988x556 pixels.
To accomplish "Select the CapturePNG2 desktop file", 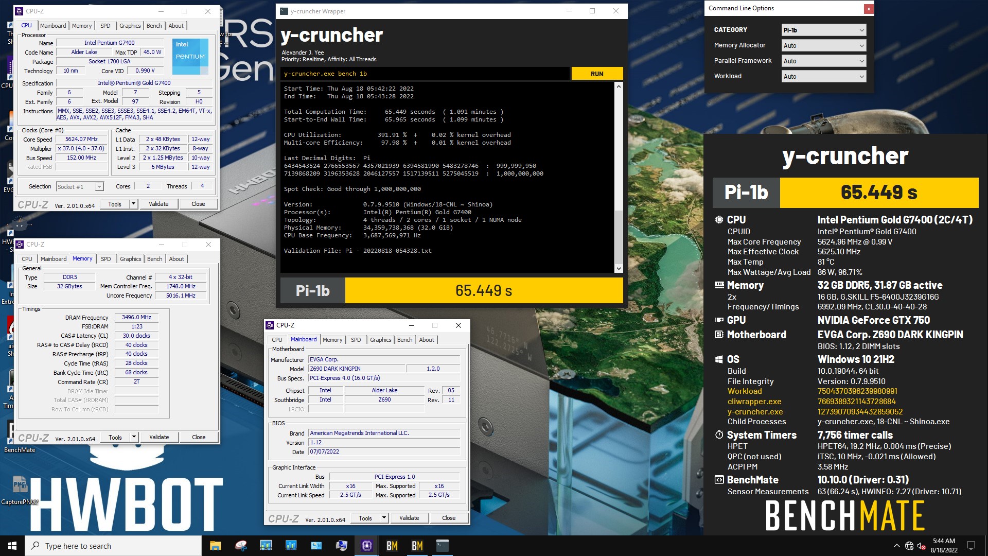I will click(20, 490).
